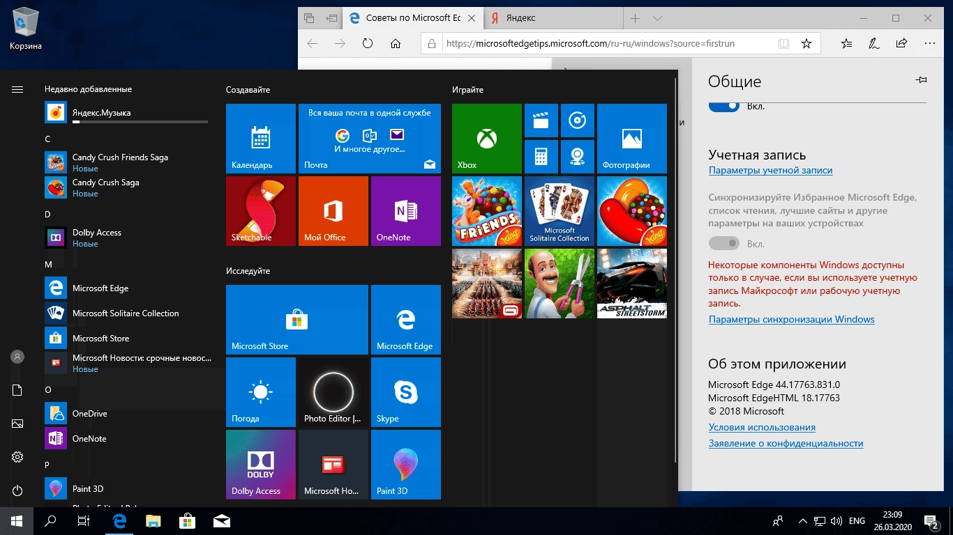This screenshot has height=535, width=953.
Task: Click the Windows Start button
Action: 17,521
